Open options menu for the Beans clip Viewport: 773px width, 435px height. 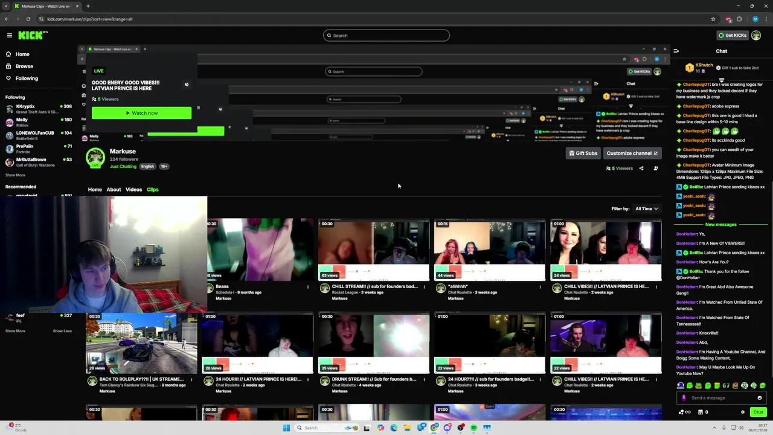[x=308, y=287]
